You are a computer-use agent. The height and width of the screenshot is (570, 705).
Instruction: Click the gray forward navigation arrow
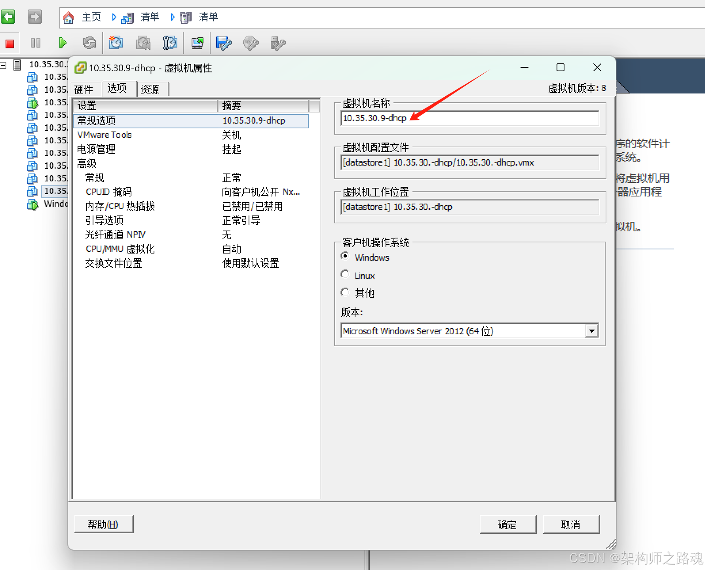(35, 17)
